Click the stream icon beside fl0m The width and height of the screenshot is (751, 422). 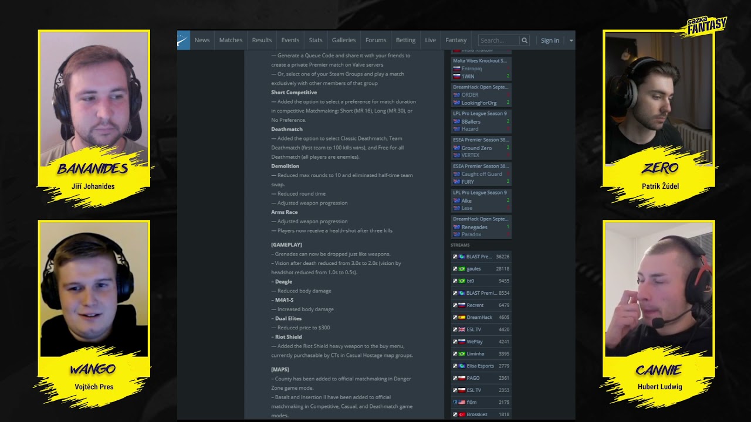coord(455,403)
